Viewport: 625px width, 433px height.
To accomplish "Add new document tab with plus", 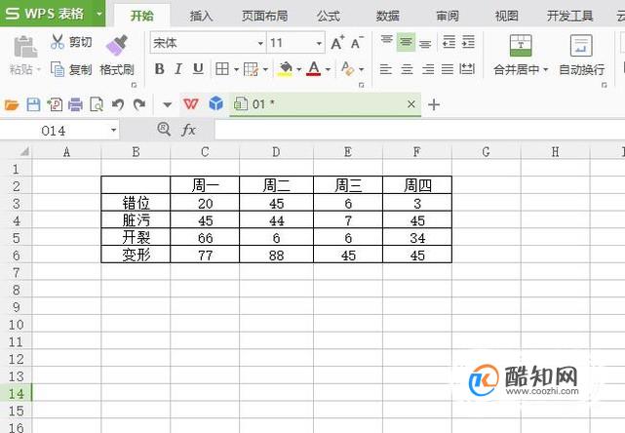I will (x=434, y=105).
